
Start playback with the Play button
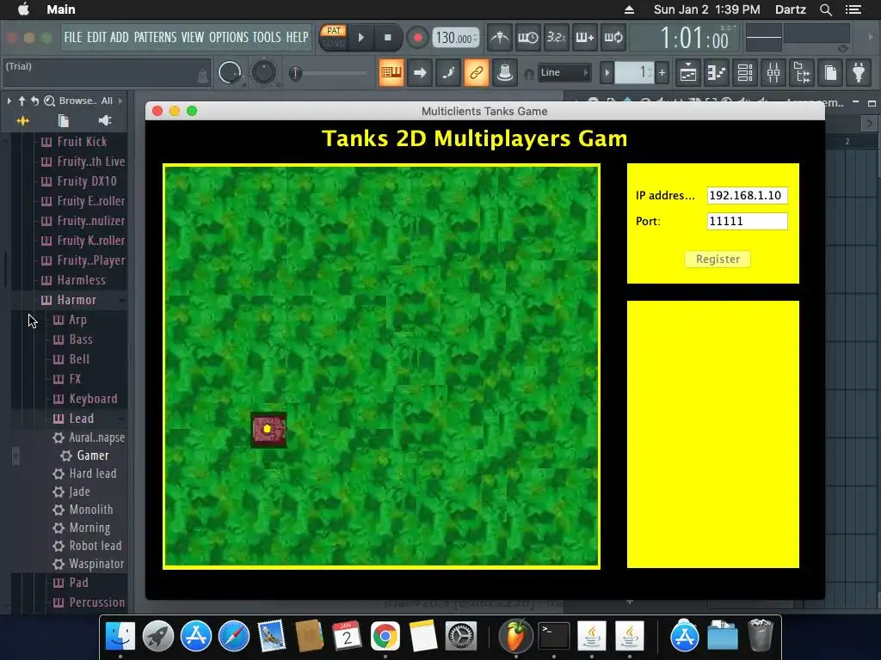361,38
